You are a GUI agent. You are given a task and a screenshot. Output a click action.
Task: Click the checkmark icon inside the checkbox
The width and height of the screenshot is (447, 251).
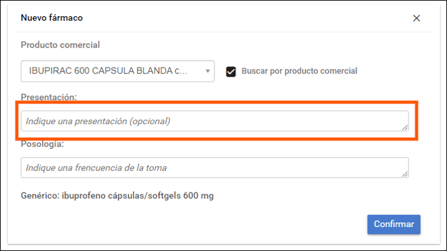pos(231,72)
